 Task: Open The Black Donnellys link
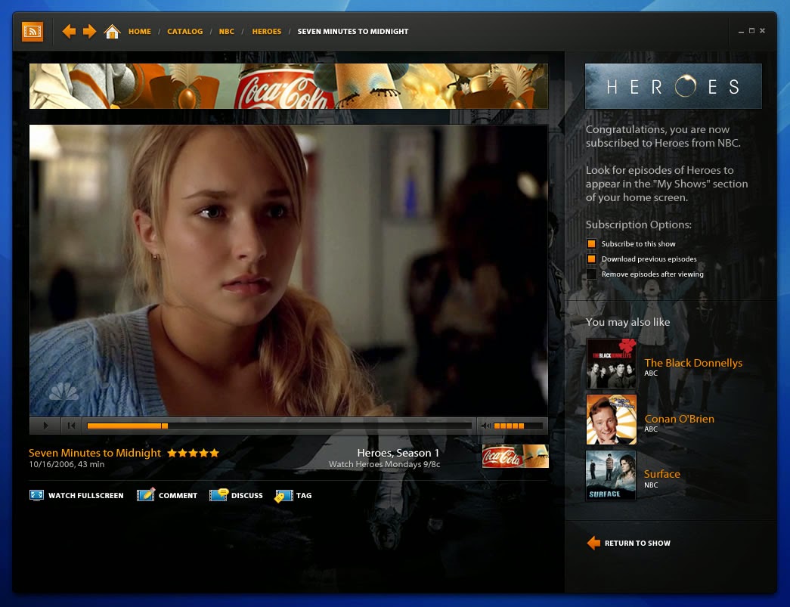693,363
